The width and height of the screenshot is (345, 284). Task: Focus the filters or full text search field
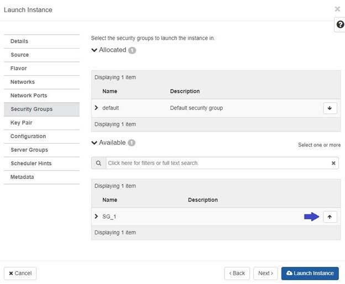click(x=218, y=163)
